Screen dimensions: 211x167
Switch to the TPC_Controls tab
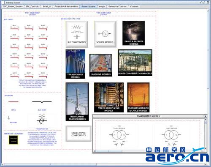32,6
